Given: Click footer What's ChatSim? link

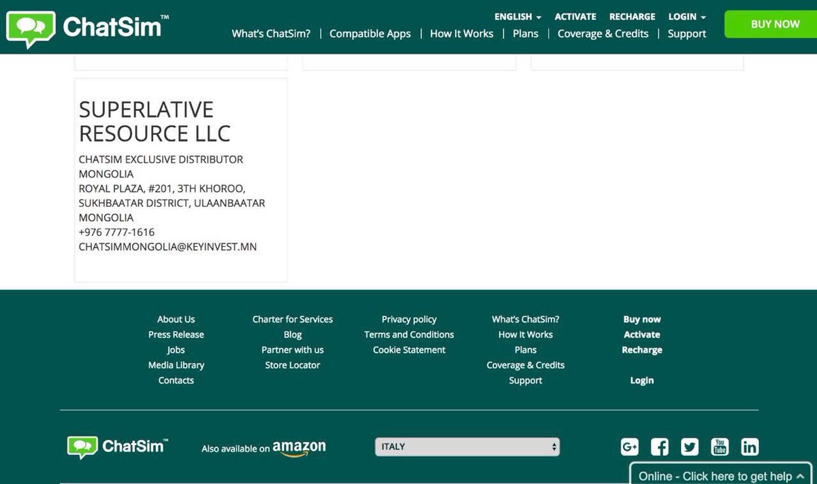Looking at the screenshot, I should (x=526, y=319).
